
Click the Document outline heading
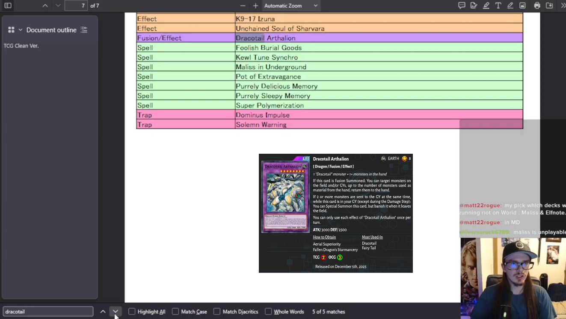[51, 30]
